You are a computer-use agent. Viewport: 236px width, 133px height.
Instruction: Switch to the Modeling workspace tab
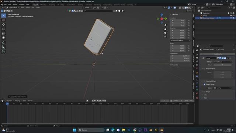(x=44, y=5)
